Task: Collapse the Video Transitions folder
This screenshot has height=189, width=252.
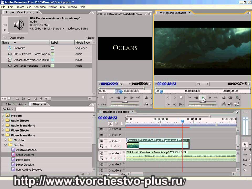Action: [x=3, y=135]
